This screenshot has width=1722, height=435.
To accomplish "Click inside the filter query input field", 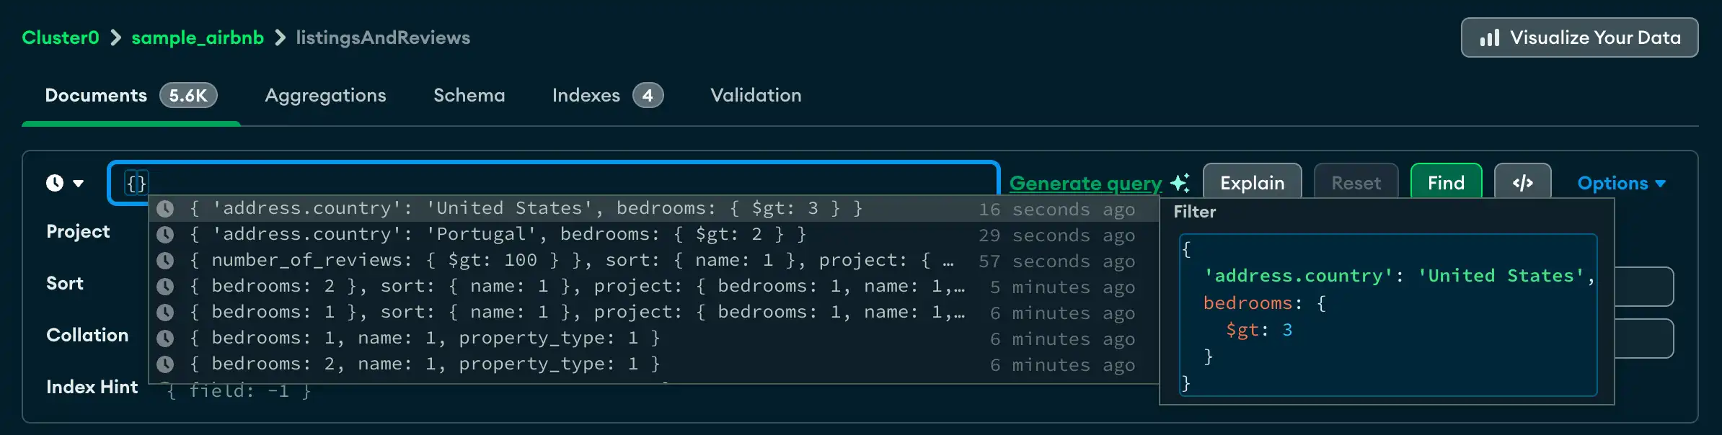I will tap(505, 183).
